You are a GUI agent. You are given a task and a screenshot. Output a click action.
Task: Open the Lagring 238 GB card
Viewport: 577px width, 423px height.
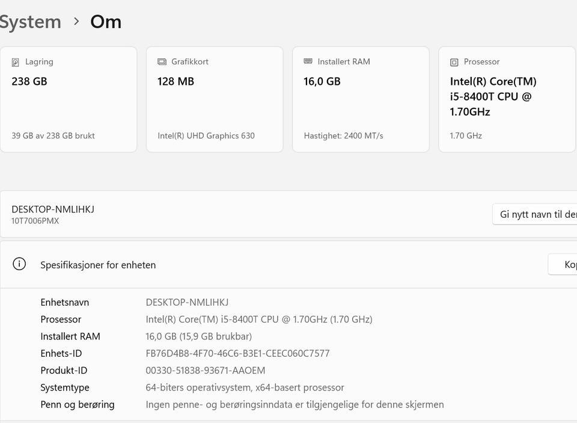coord(69,99)
